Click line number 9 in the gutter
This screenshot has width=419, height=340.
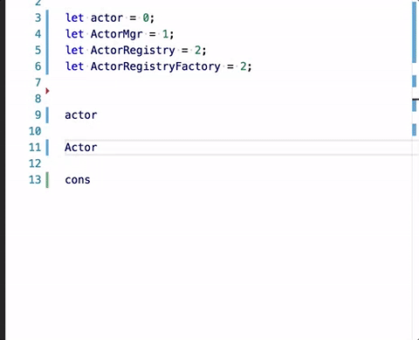(38, 114)
